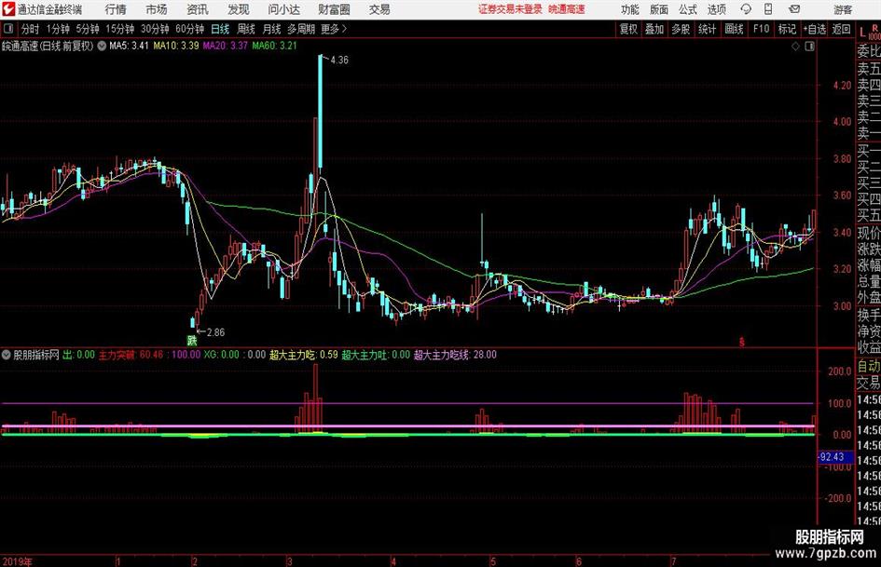The width and height of the screenshot is (881, 567).
Task: Click the 2.86 low price label
Action: point(215,332)
